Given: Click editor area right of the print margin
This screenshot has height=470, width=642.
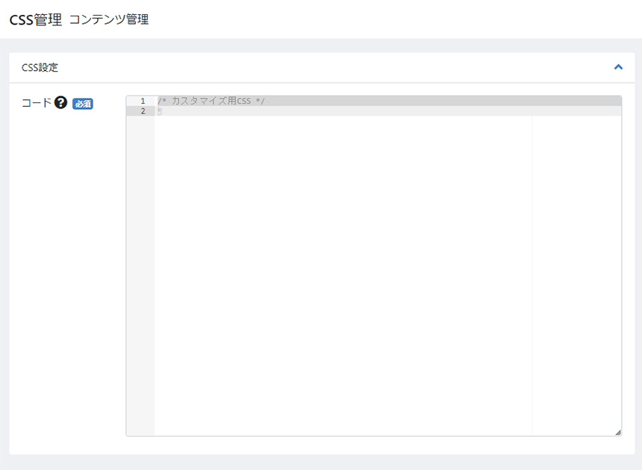Looking at the screenshot, I should [x=575, y=269].
